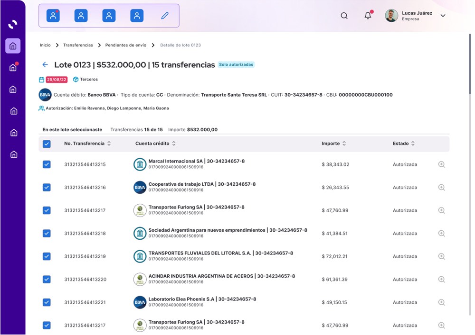This screenshot has height=335, width=475.
Task: Click amount $ 38,343.02
Action: click(x=335, y=164)
